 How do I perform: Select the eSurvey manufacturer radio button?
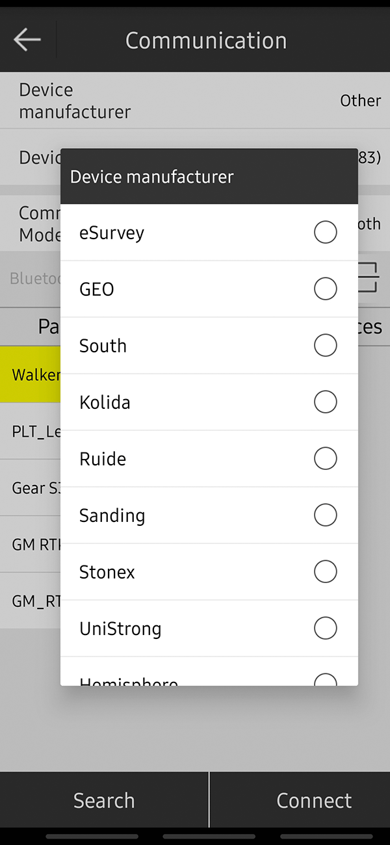[x=325, y=232]
